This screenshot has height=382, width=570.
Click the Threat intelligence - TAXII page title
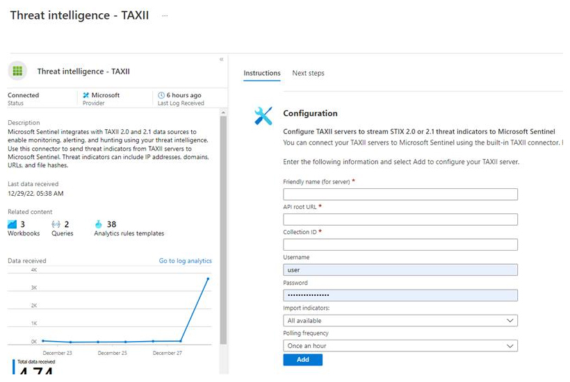[x=80, y=15]
